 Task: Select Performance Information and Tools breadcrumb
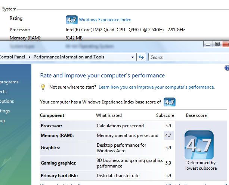69,57
